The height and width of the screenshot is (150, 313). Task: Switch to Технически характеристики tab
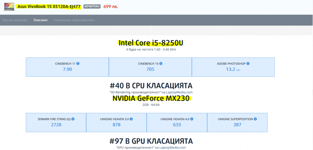coord(74,20)
